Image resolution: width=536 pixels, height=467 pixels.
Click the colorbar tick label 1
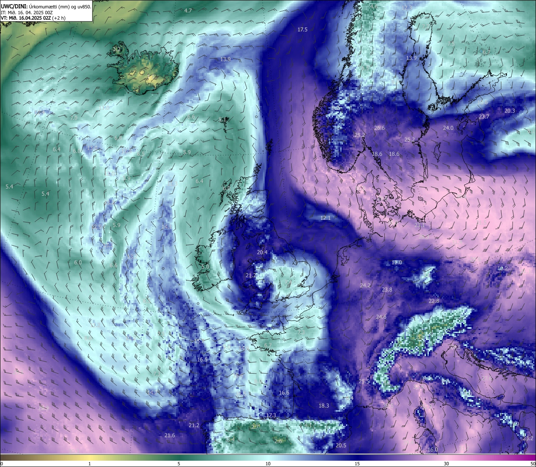[x=90, y=463]
